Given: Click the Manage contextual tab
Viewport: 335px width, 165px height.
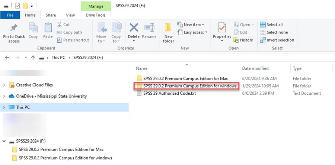Looking at the screenshot, I should [x=96, y=6].
